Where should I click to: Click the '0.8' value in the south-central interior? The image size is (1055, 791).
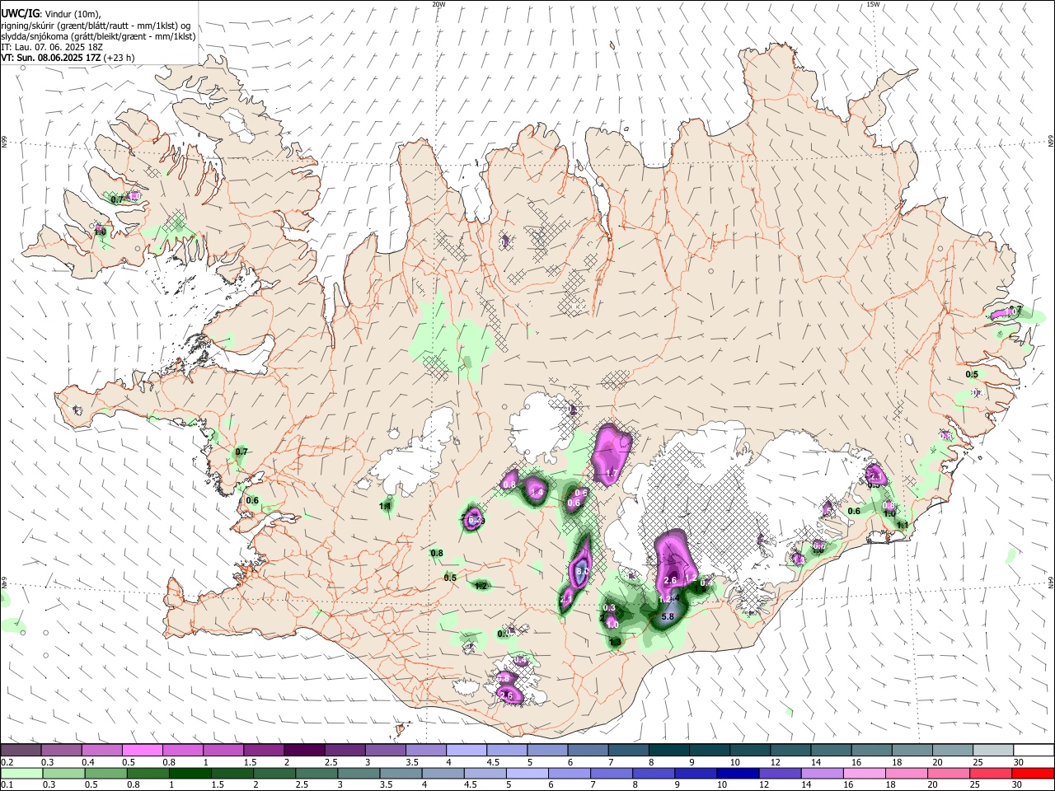[x=437, y=553]
